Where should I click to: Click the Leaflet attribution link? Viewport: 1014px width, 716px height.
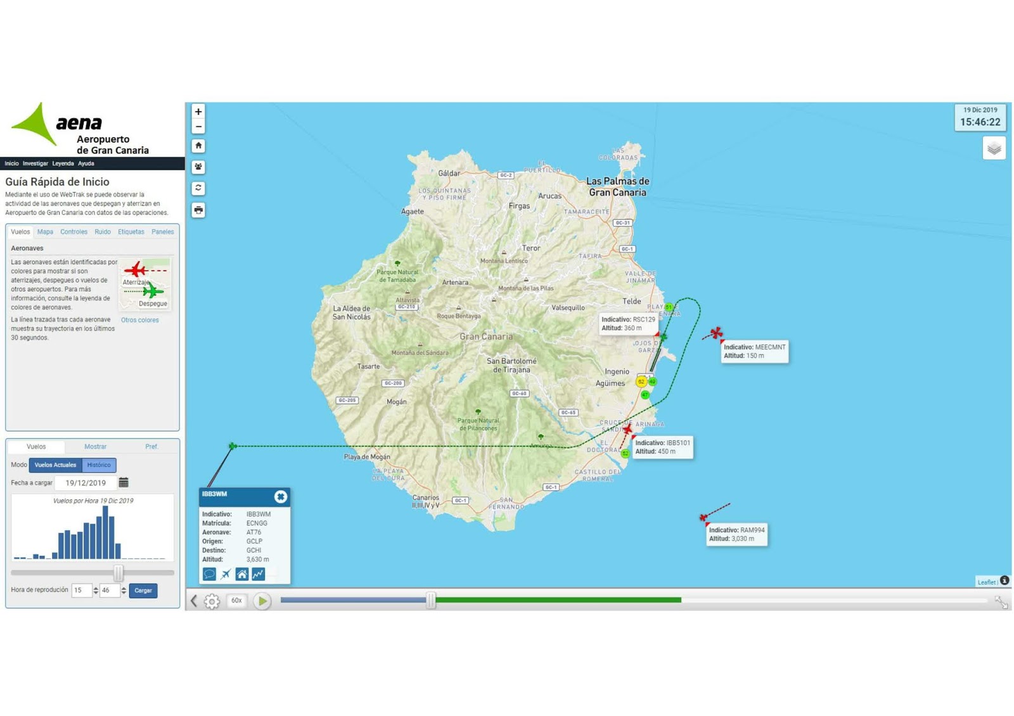click(x=985, y=582)
